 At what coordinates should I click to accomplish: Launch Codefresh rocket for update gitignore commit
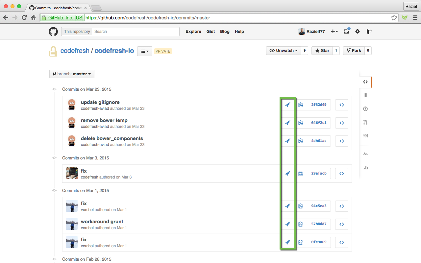(288, 105)
